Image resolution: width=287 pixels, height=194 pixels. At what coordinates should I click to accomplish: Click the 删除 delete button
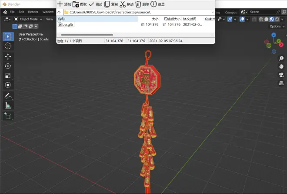[142, 4]
